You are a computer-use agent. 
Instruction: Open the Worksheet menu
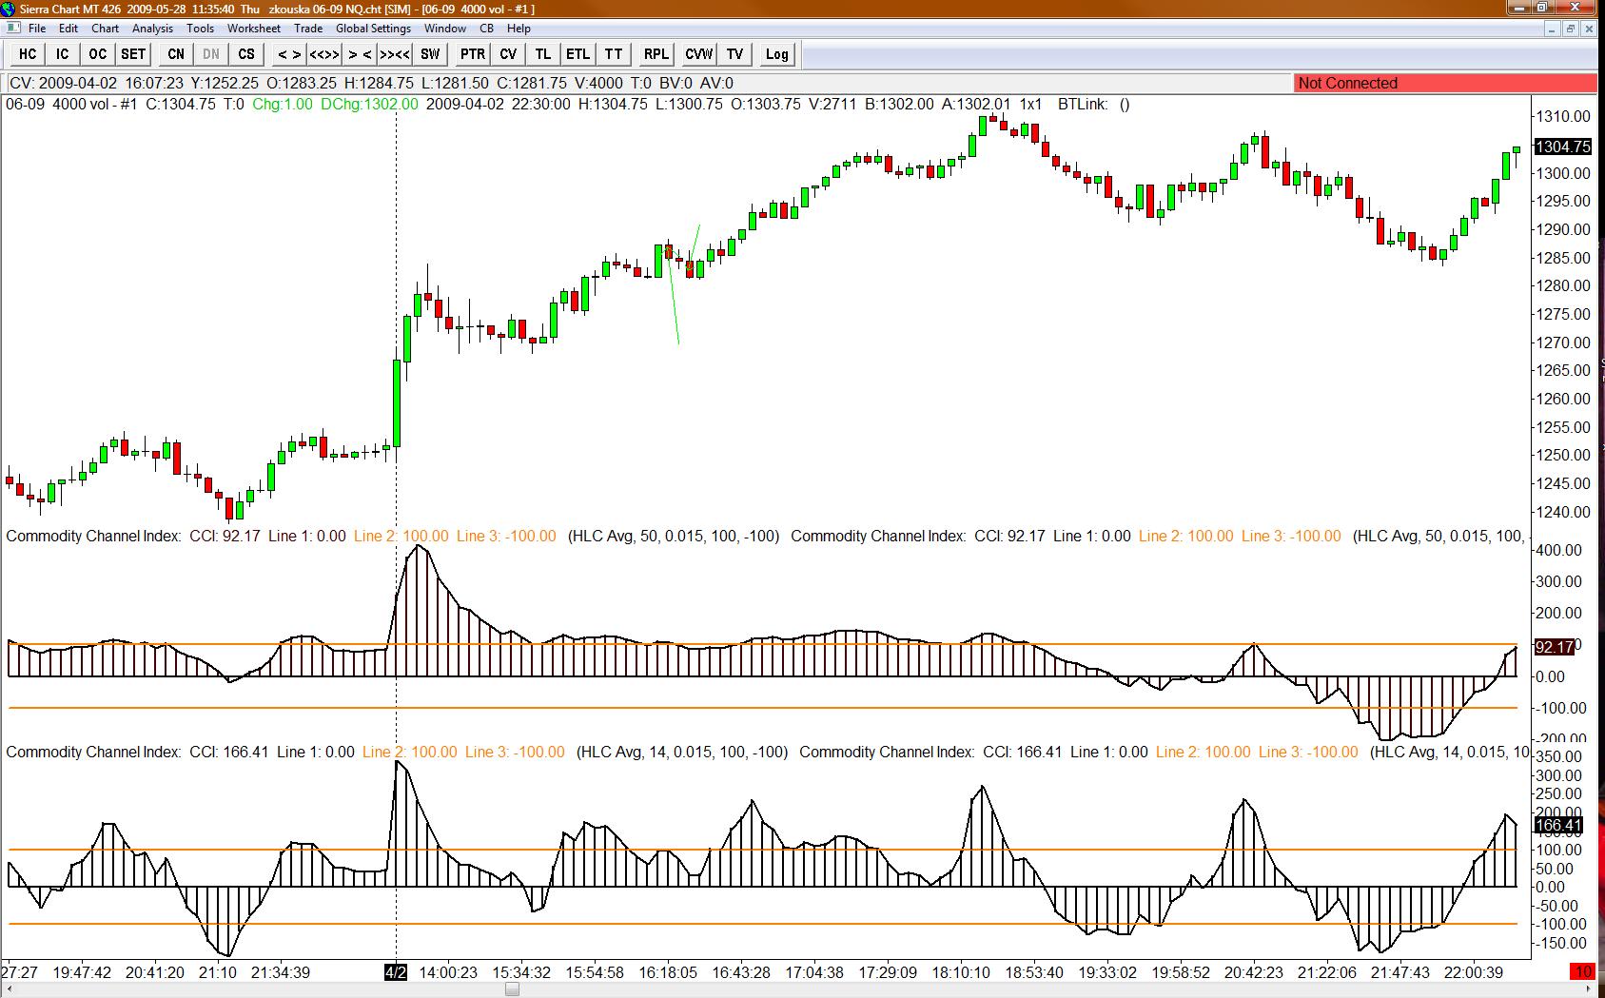click(x=253, y=29)
